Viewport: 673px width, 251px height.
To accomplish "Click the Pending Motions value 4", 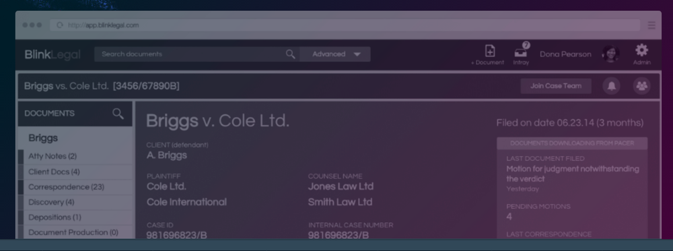I will pyautogui.click(x=509, y=217).
